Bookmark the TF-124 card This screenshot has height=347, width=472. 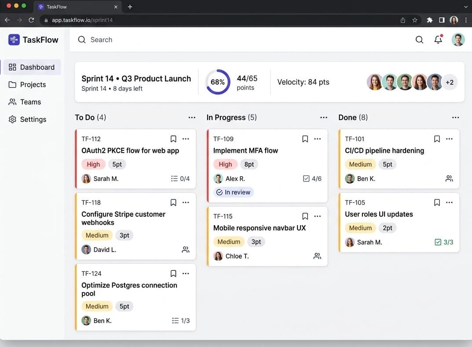click(x=173, y=274)
